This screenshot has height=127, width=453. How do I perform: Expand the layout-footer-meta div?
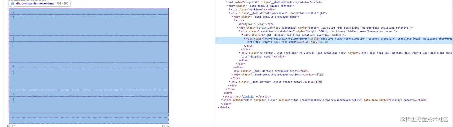pyautogui.click(x=229, y=82)
